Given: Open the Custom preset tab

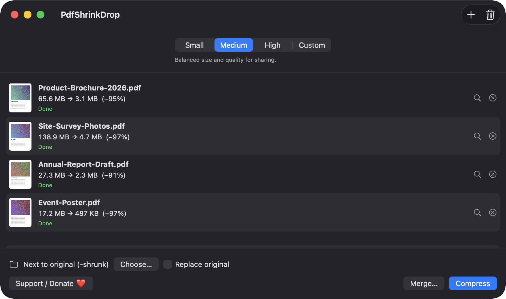Looking at the screenshot, I should point(312,45).
